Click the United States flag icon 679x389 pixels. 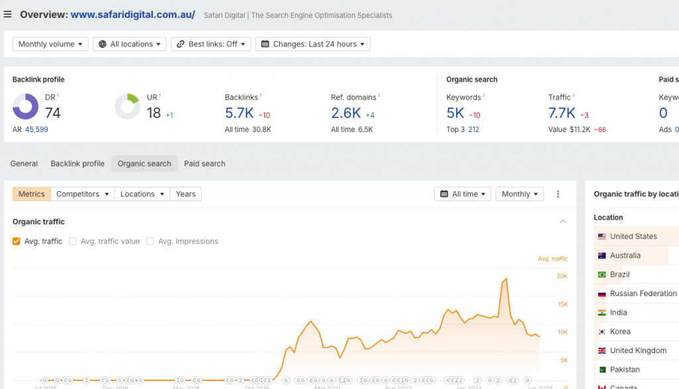click(x=602, y=236)
